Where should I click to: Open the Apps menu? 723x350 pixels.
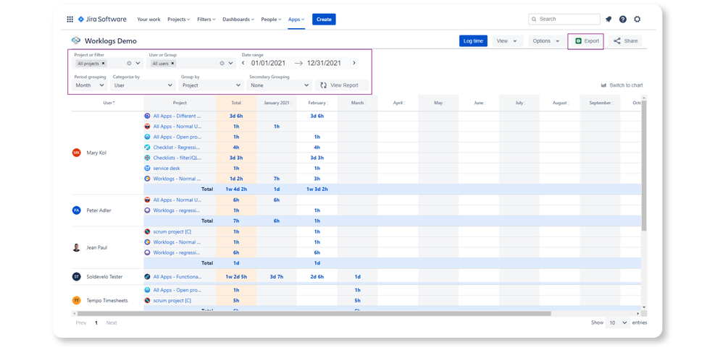click(x=296, y=20)
